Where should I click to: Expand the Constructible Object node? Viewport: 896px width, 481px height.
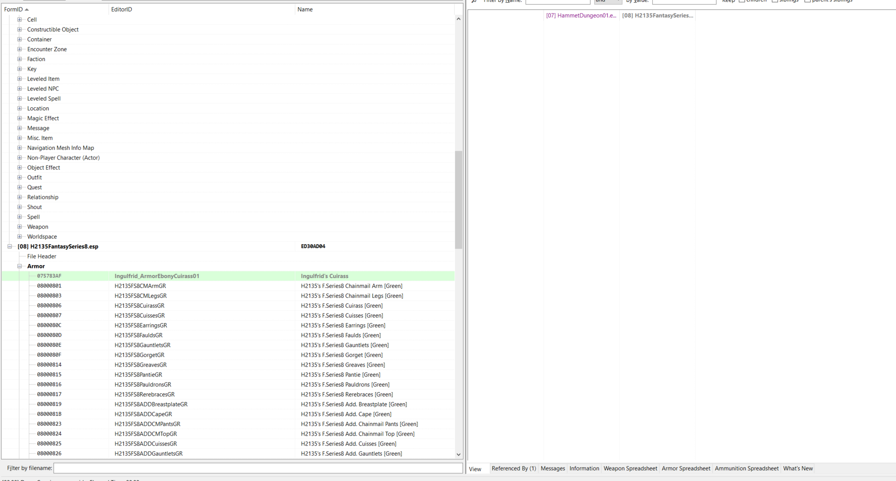20,29
